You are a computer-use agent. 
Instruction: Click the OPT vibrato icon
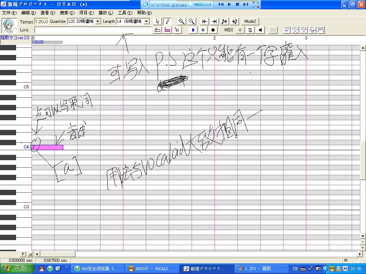(x=312, y=30)
